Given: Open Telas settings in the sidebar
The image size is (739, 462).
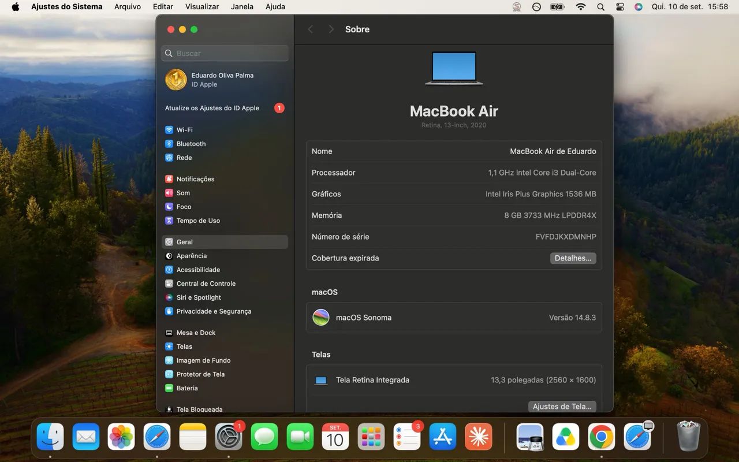Looking at the screenshot, I should coord(225,346).
